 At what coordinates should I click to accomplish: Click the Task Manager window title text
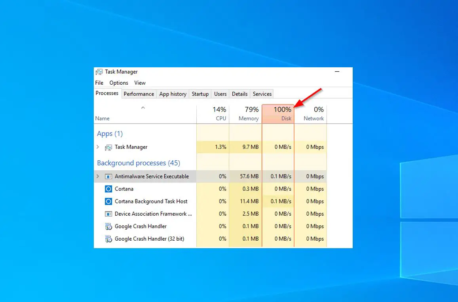(x=121, y=72)
